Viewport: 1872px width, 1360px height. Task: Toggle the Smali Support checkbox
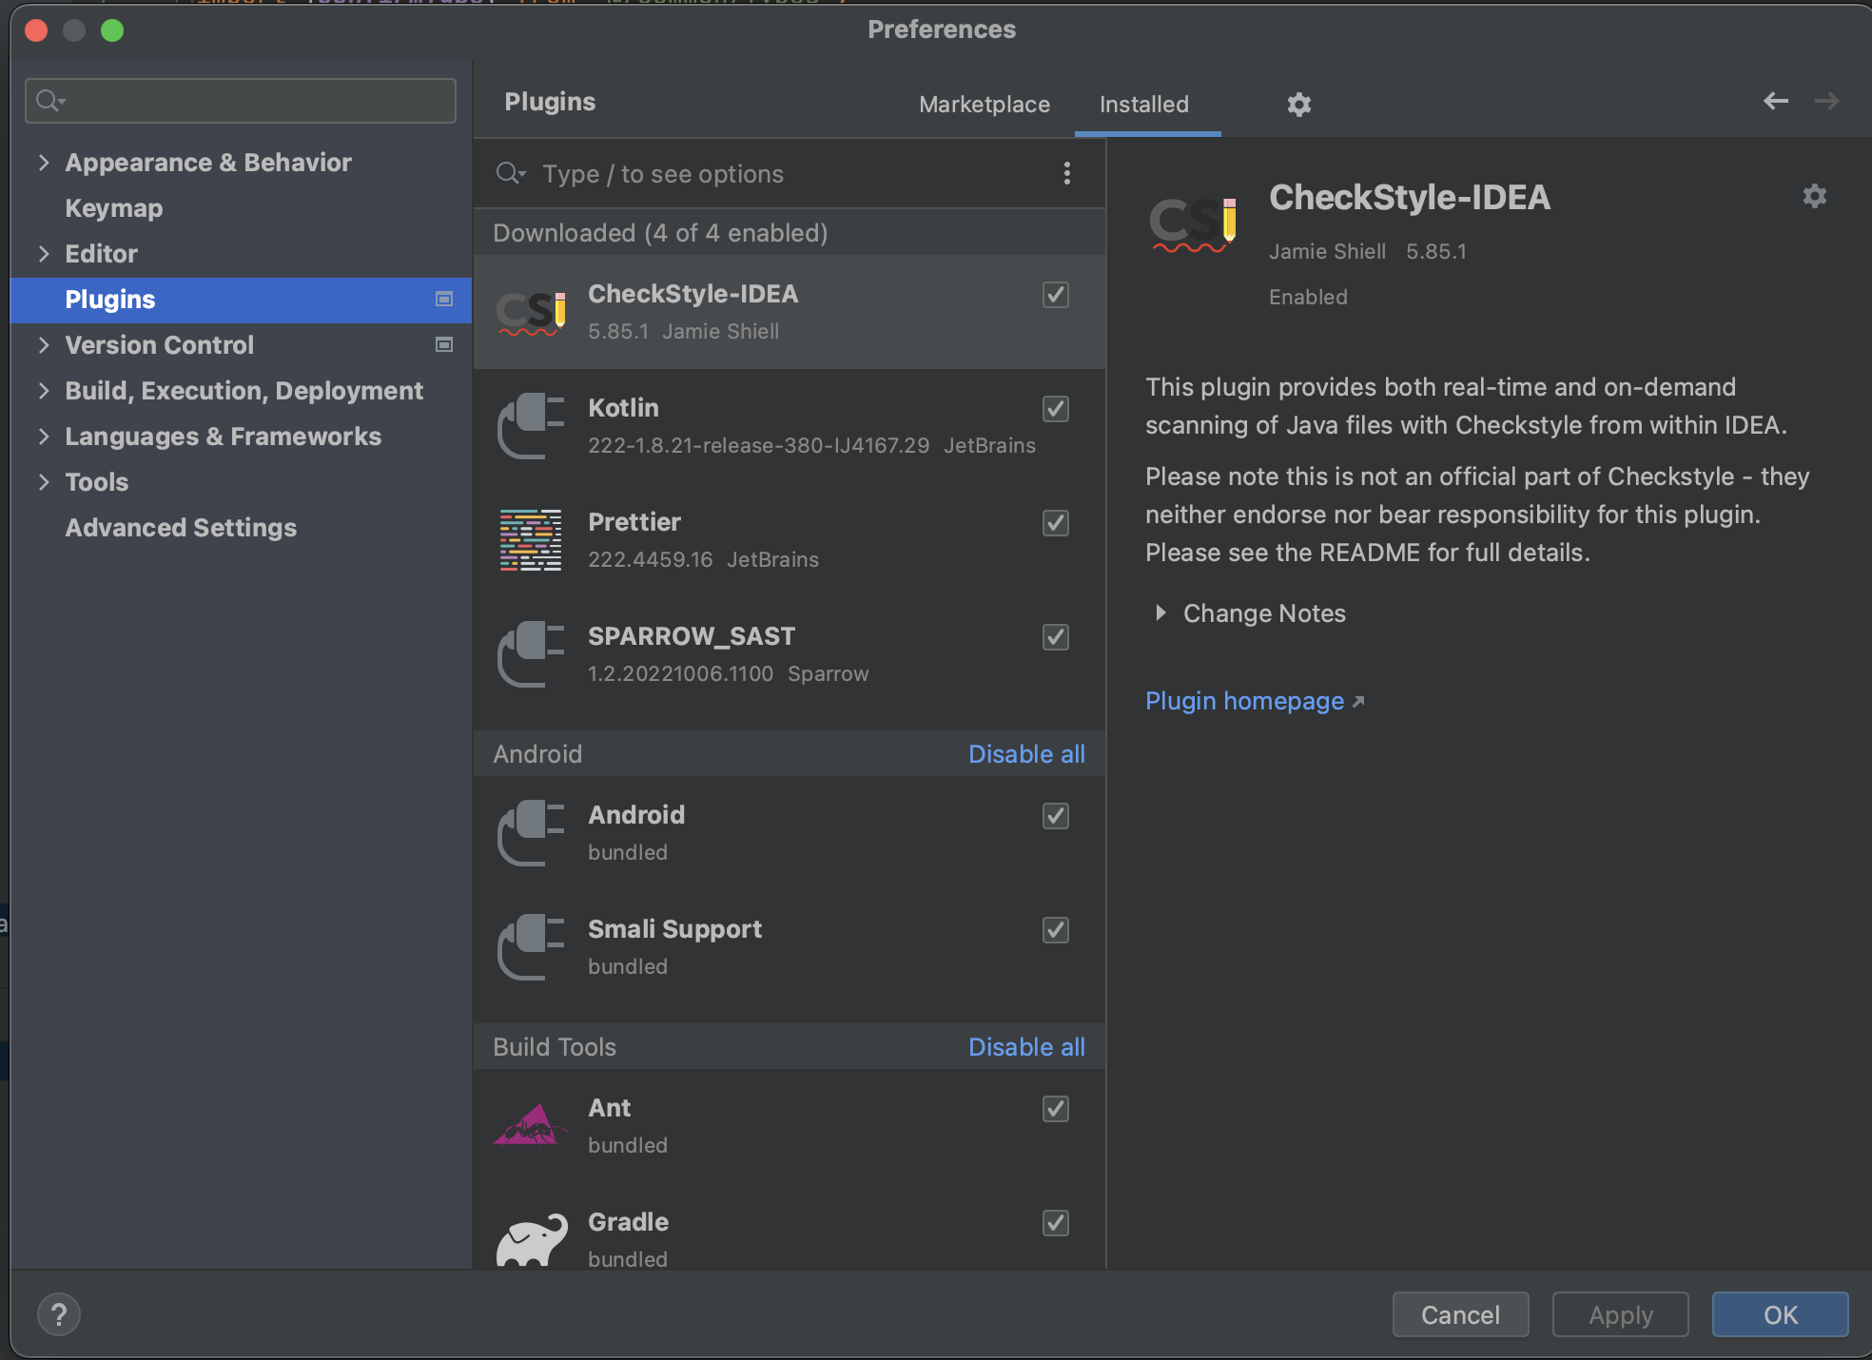pos(1056,930)
